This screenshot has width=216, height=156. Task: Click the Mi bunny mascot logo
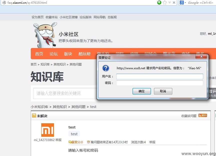click(x=45, y=35)
